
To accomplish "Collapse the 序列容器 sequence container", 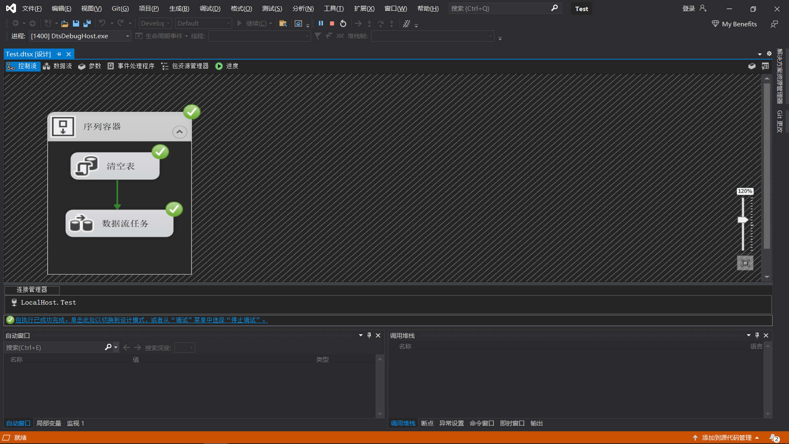I will pyautogui.click(x=180, y=132).
